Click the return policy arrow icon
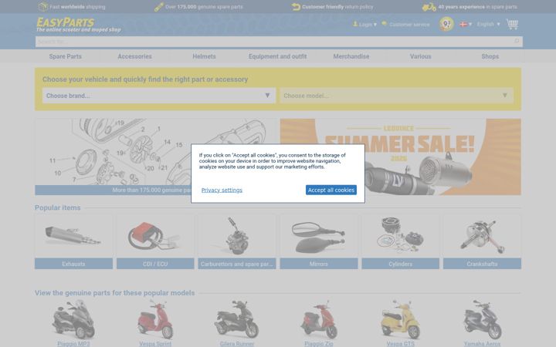Screen dimensions: 556x347 click(296, 7)
